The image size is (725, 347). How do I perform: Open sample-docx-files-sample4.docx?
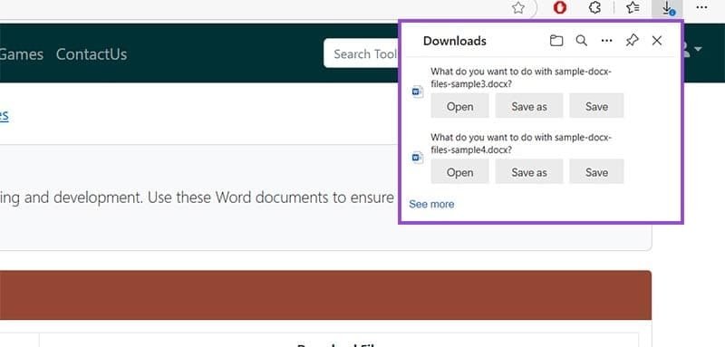459,171
